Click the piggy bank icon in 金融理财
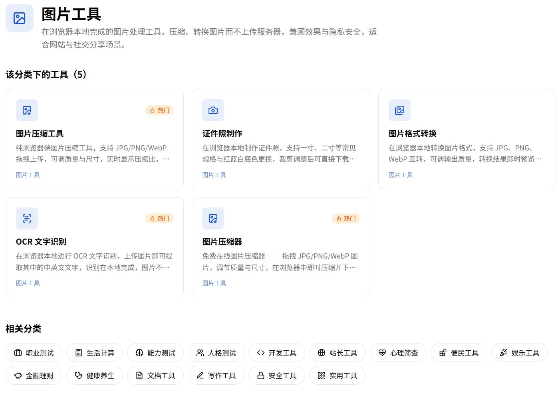Viewport: 558px width, 393px height. coord(18,375)
